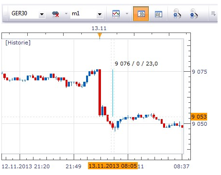Toggle the second panel layout icon

pyautogui.click(x=158, y=14)
